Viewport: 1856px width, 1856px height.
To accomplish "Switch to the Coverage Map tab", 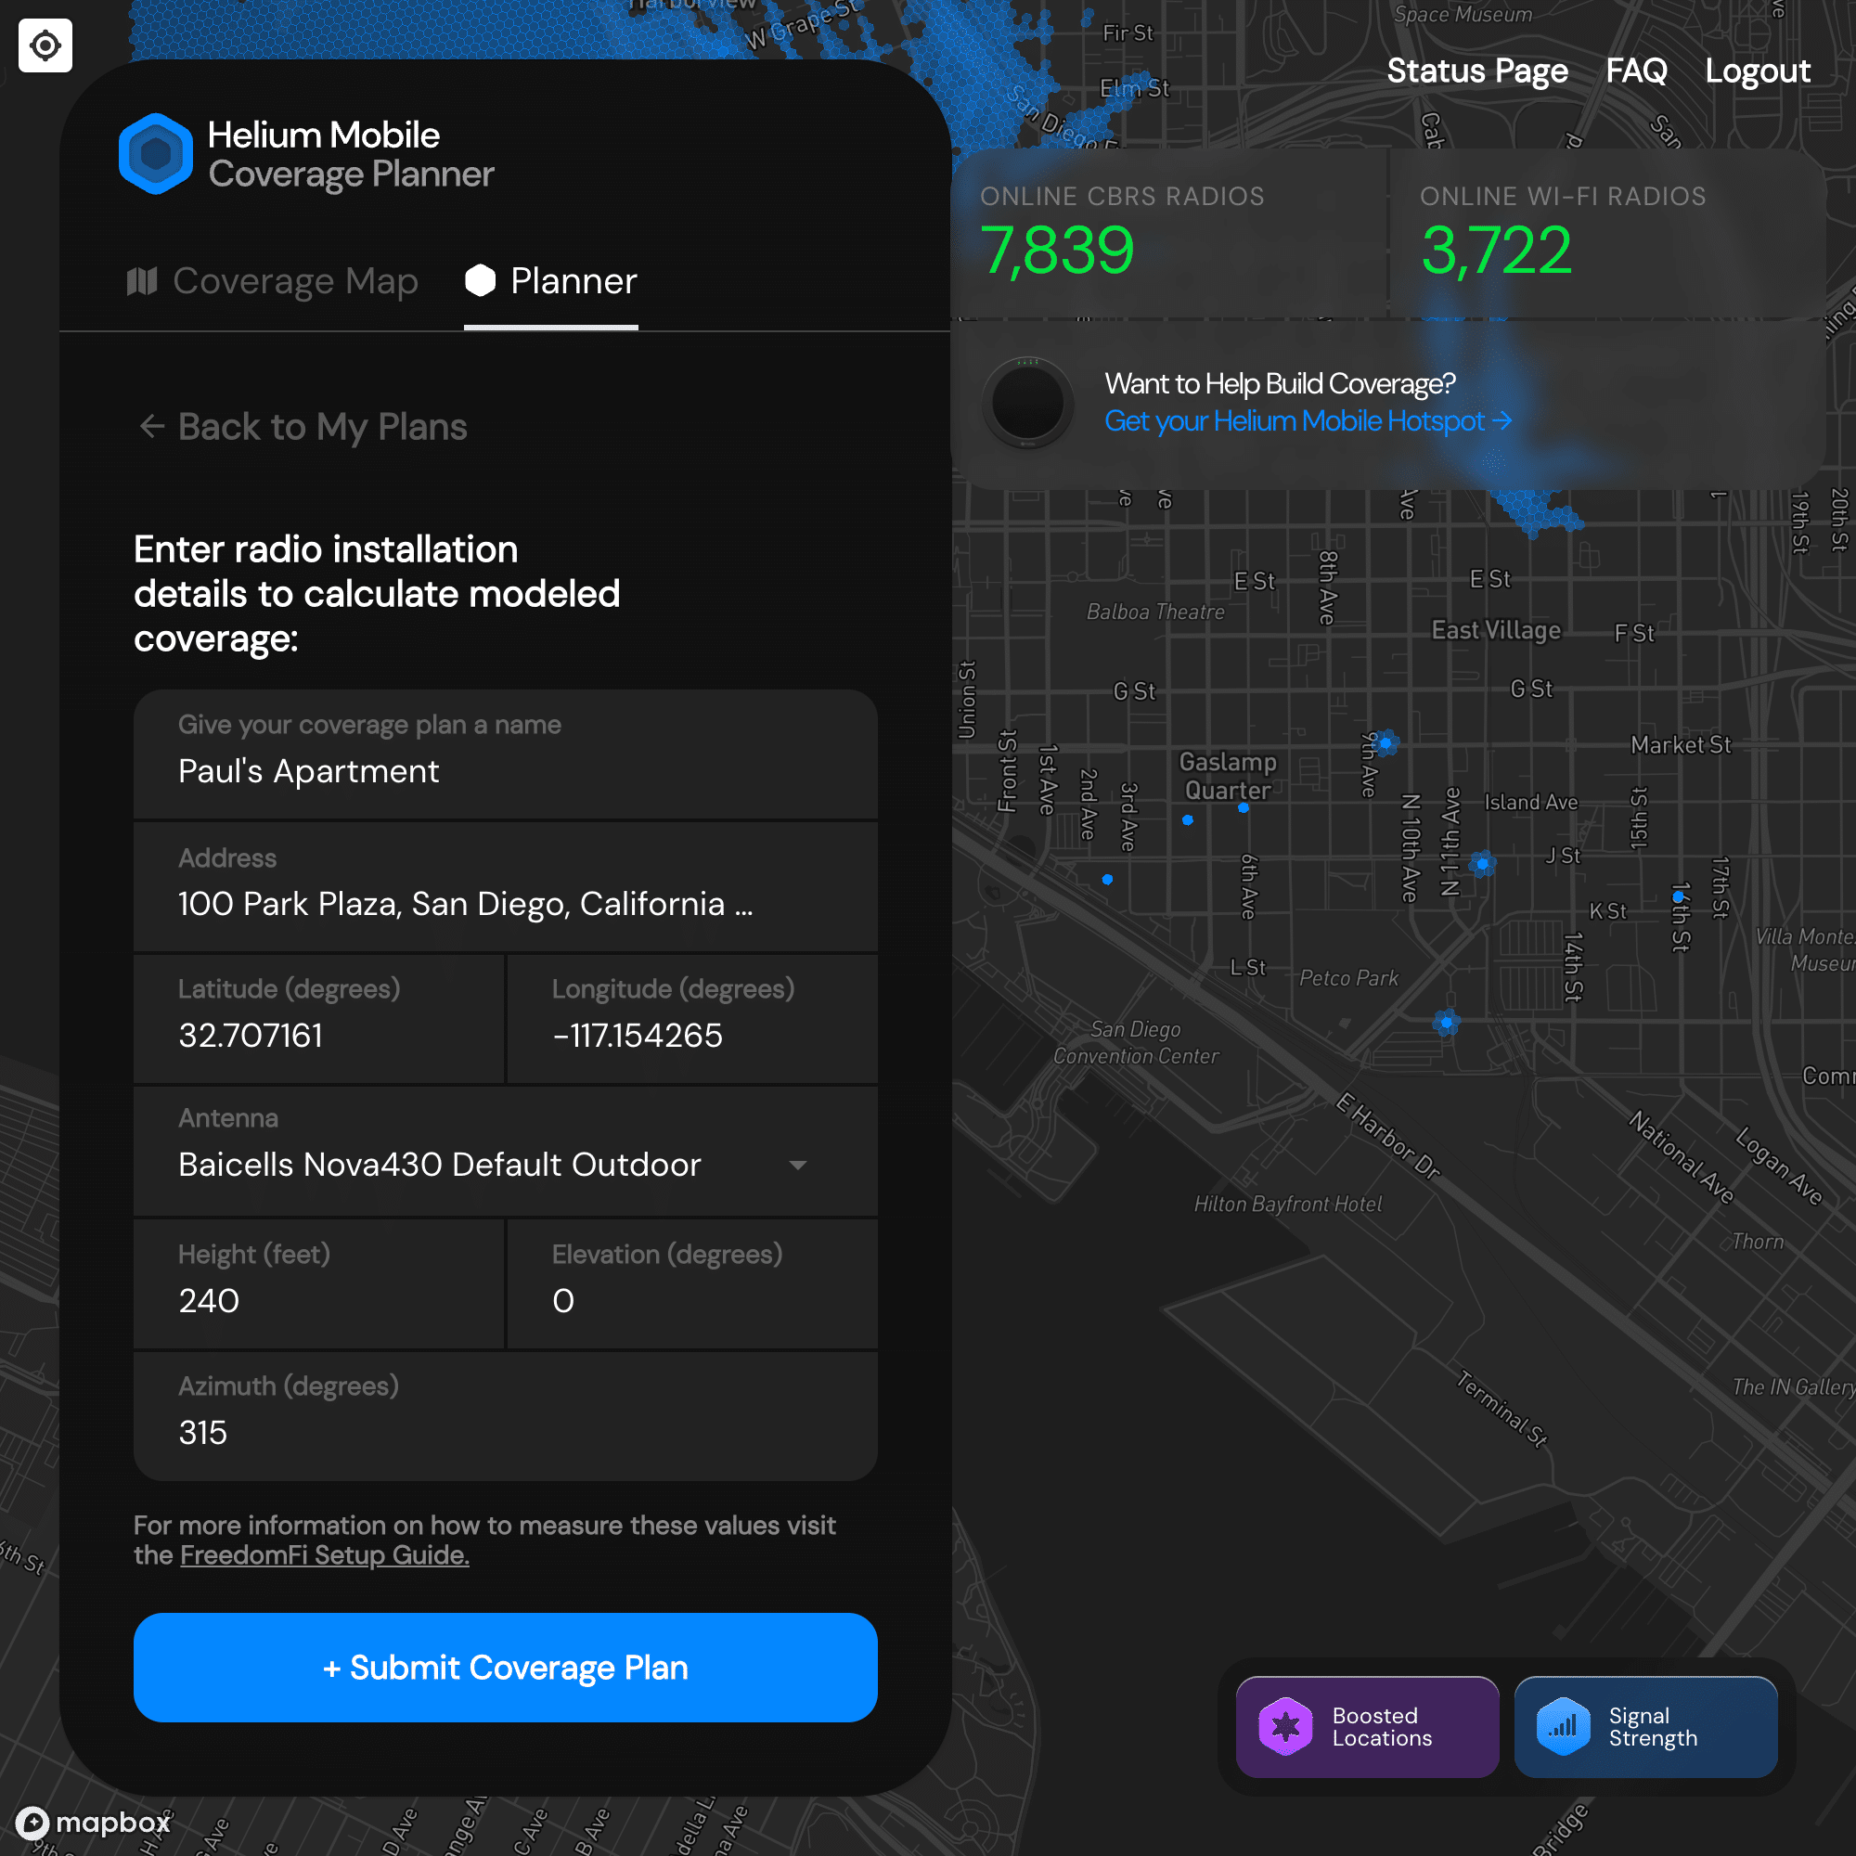I will (x=273, y=280).
